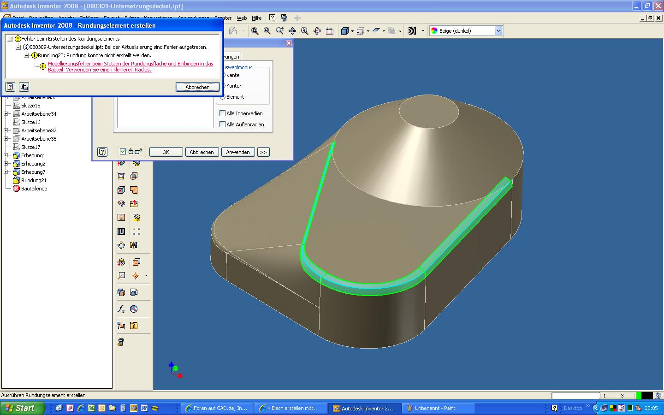
Task: Check the Alle Außenradien option
Action: tap(223, 125)
